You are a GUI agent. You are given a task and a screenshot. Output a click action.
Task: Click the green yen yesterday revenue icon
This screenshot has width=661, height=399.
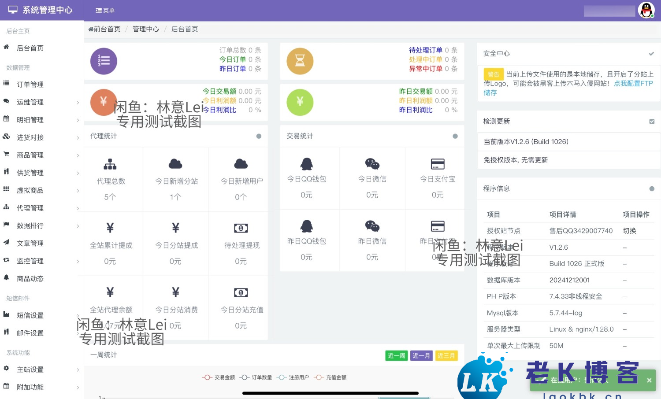pos(300,102)
